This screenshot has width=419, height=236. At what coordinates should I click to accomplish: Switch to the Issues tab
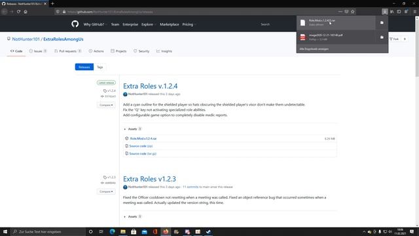coord(38,51)
